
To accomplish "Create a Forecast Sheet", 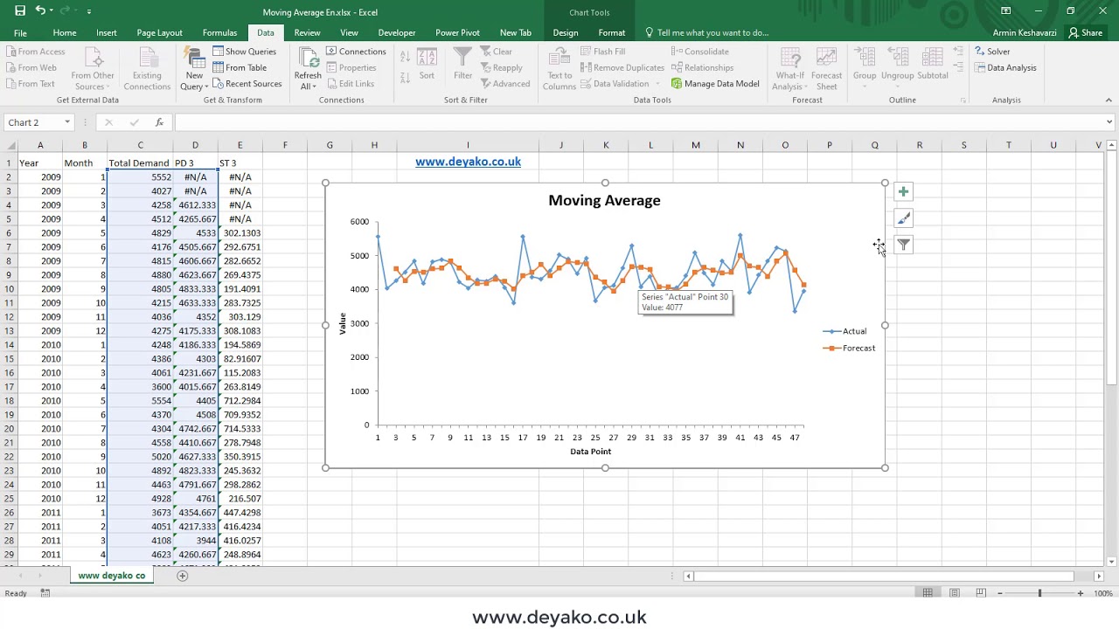I will 826,68.
